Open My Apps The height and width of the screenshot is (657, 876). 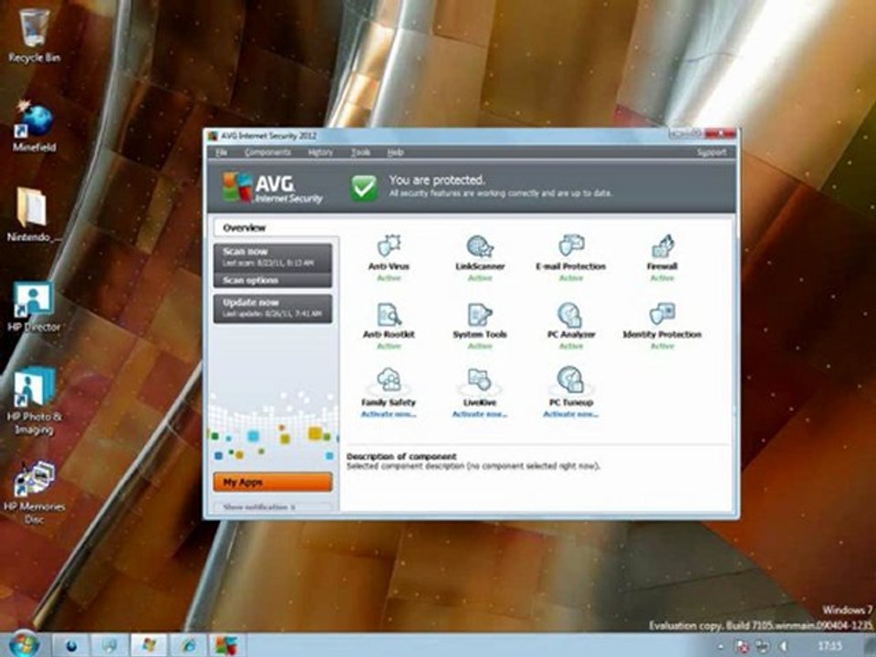[273, 482]
